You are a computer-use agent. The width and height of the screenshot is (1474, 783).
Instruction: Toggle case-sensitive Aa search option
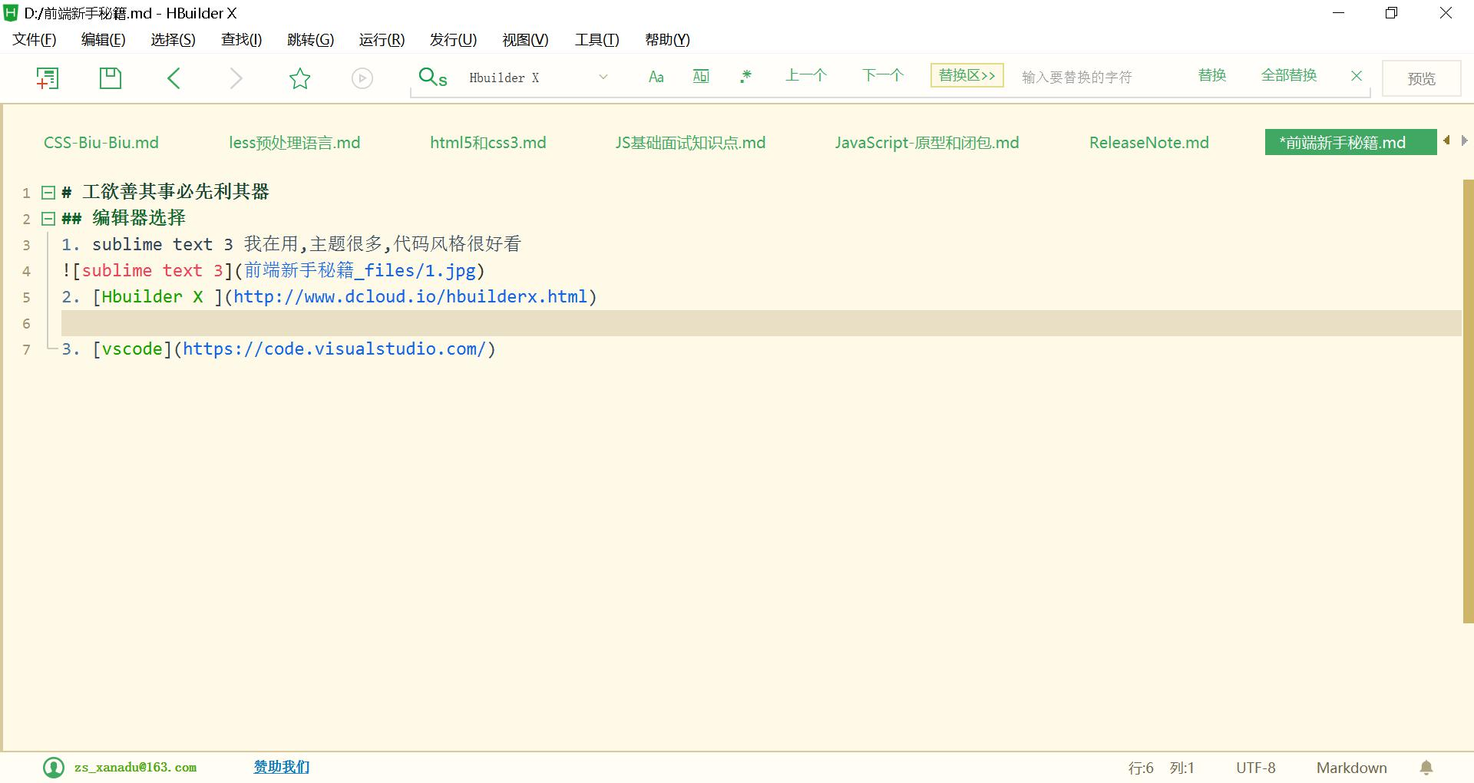pos(656,77)
